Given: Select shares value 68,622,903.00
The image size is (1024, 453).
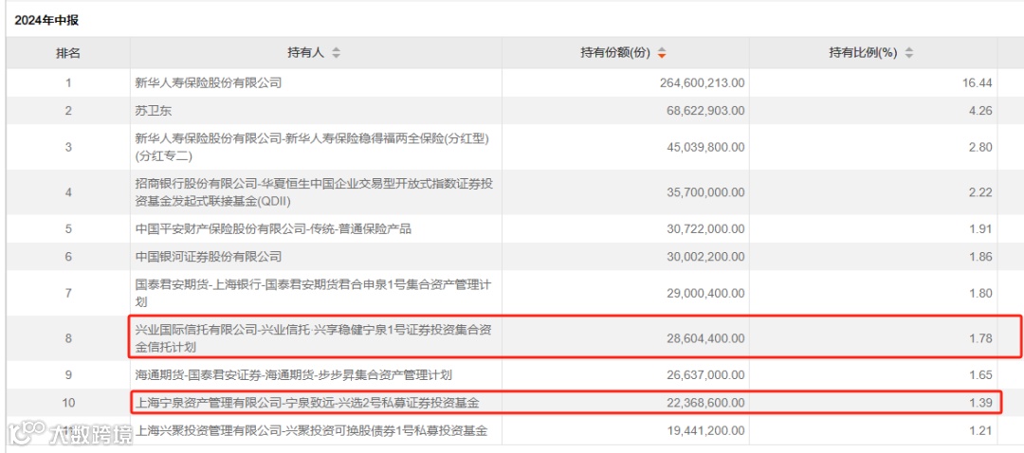Looking at the screenshot, I should (705, 110).
